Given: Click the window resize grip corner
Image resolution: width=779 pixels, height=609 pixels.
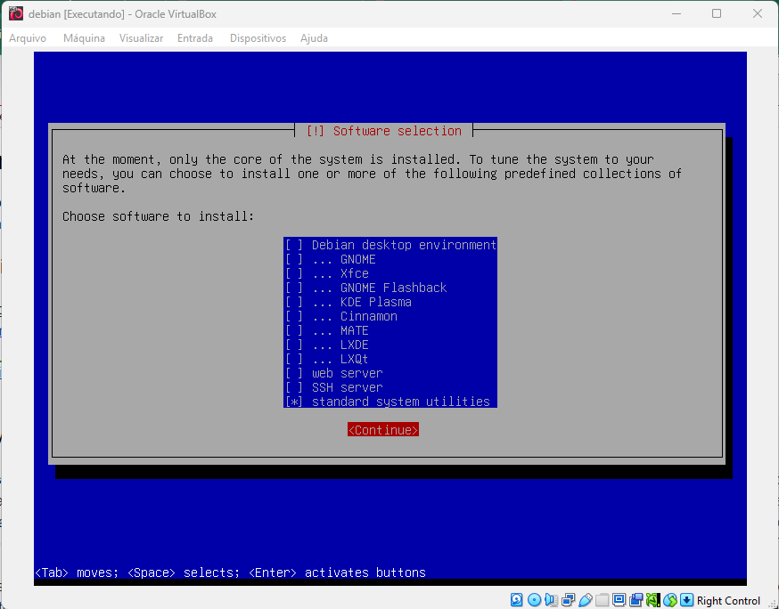Looking at the screenshot, I should coord(773,603).
